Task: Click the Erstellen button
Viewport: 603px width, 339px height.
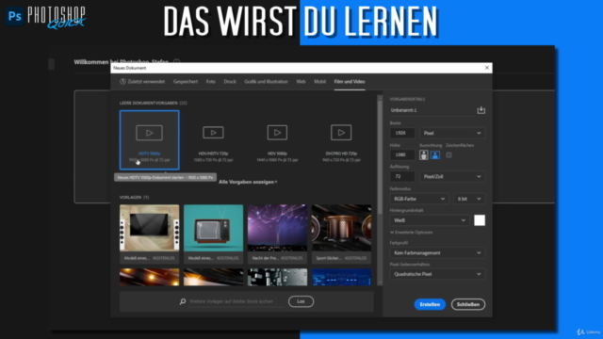Action: coord(430,304)
